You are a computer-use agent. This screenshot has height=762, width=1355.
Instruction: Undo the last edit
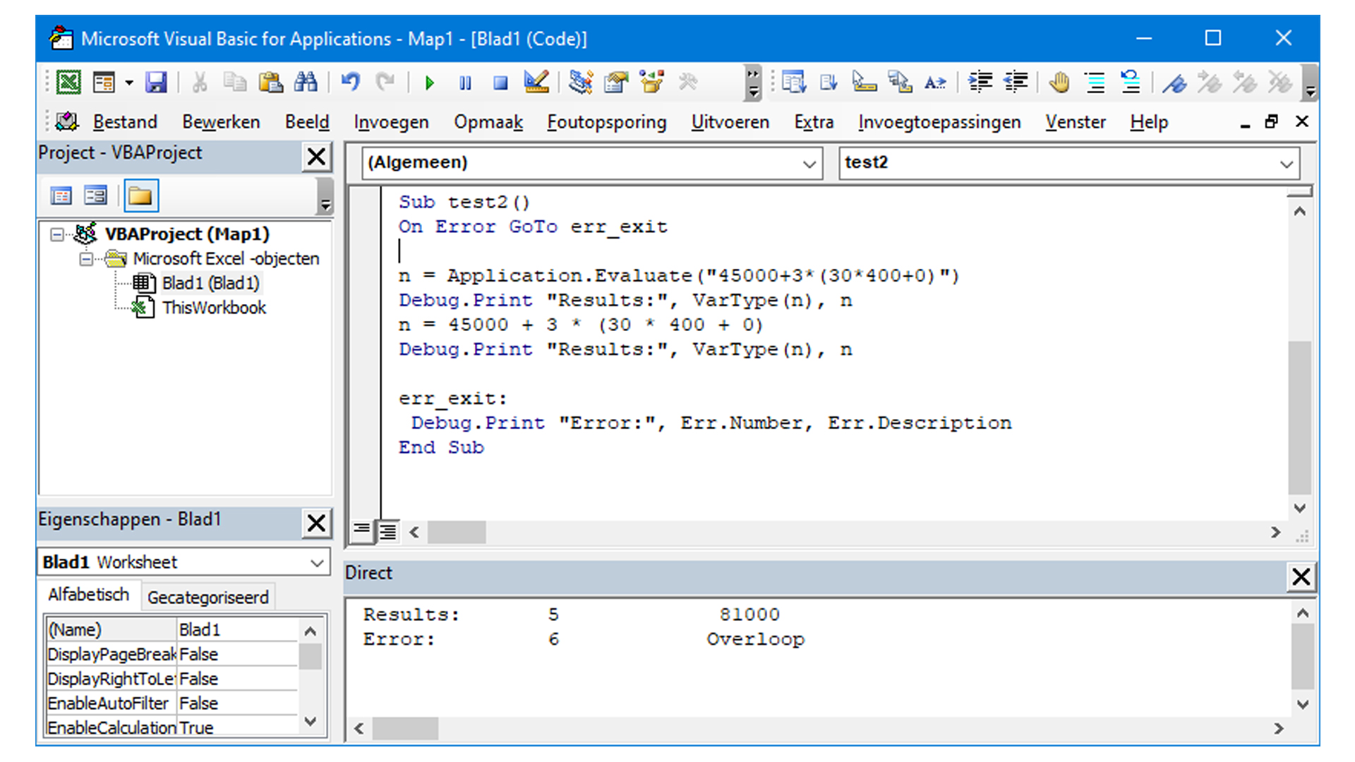[x=350, y=83]
